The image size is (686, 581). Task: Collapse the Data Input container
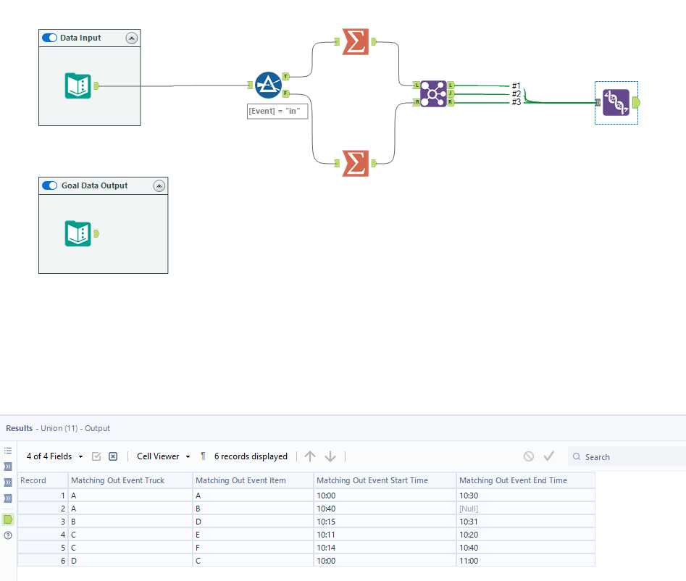[131, 38]
